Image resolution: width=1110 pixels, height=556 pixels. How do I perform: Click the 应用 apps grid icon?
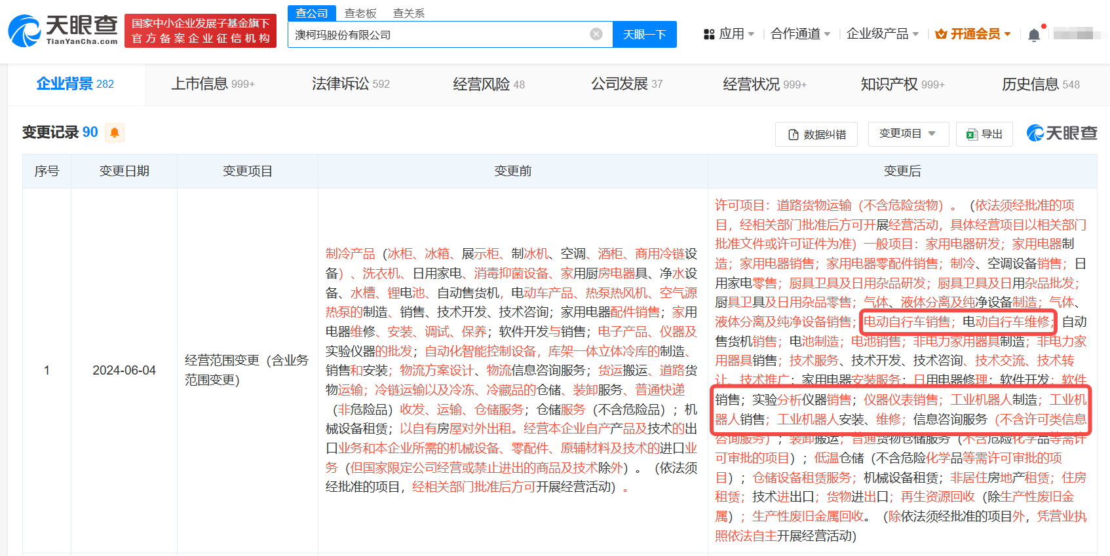(709, 34)
